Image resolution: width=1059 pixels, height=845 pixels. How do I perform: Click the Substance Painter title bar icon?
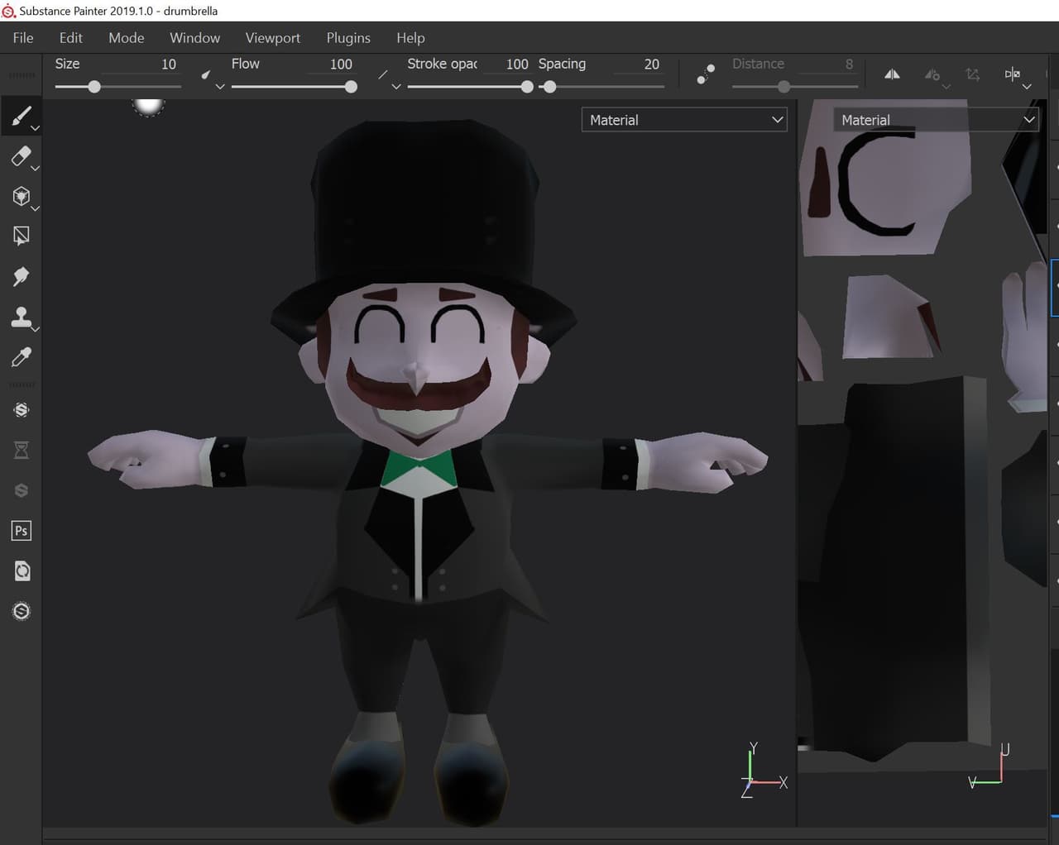tap(9, 12)
